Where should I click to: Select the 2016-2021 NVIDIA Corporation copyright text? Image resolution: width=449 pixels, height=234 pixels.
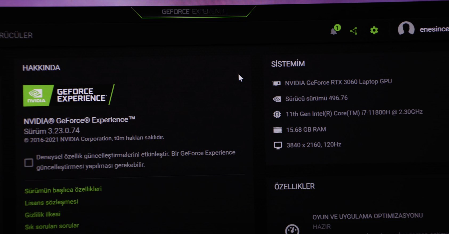(94, 139)
